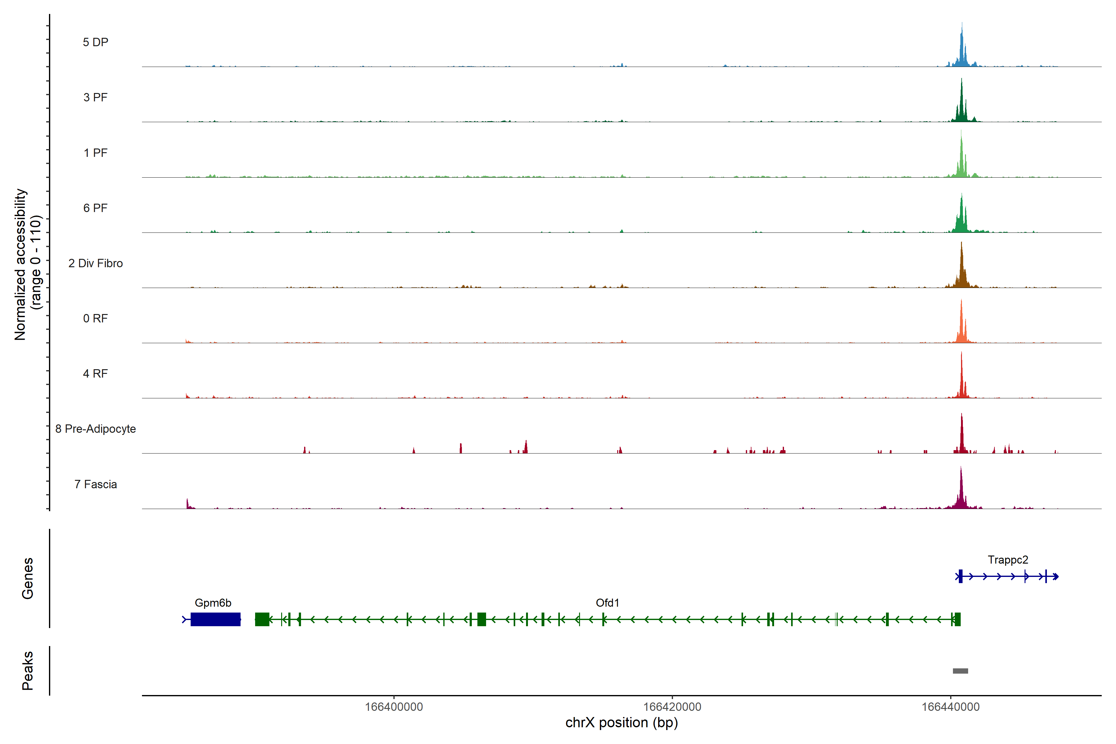Image resolution: width=1116 pixels, height=744 pixels.
Task: Click the Gpm6b gene label
Action: coord(213,603)
